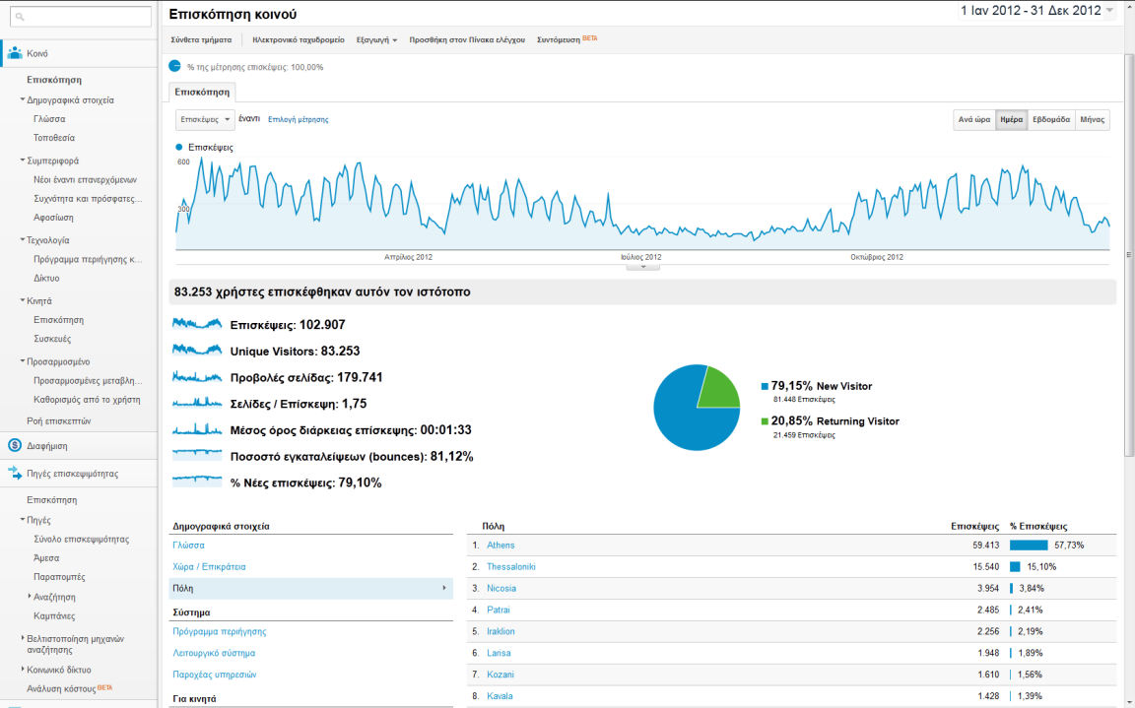The height and width of the screenshot is (708, 1135).
Task: Open Ροή επισκεπτών sidebar item
Action: click(x=59, y=420)
